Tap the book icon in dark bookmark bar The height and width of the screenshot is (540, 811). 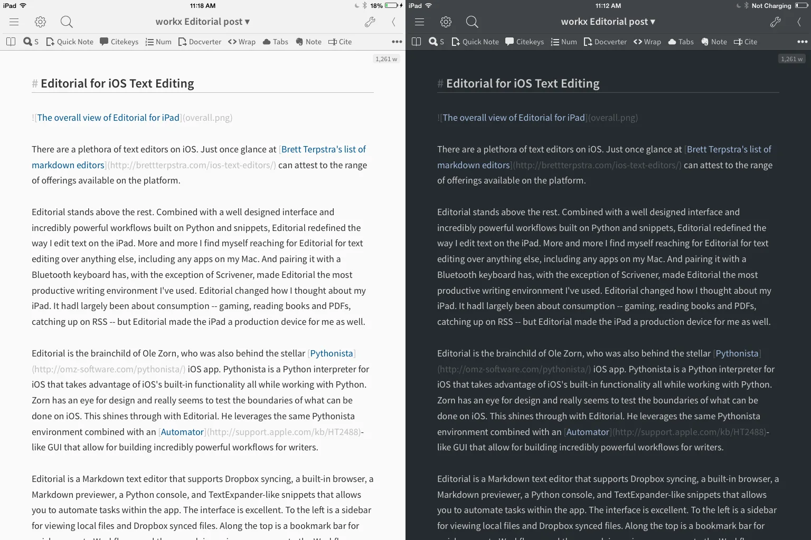[x=416, y=42]
